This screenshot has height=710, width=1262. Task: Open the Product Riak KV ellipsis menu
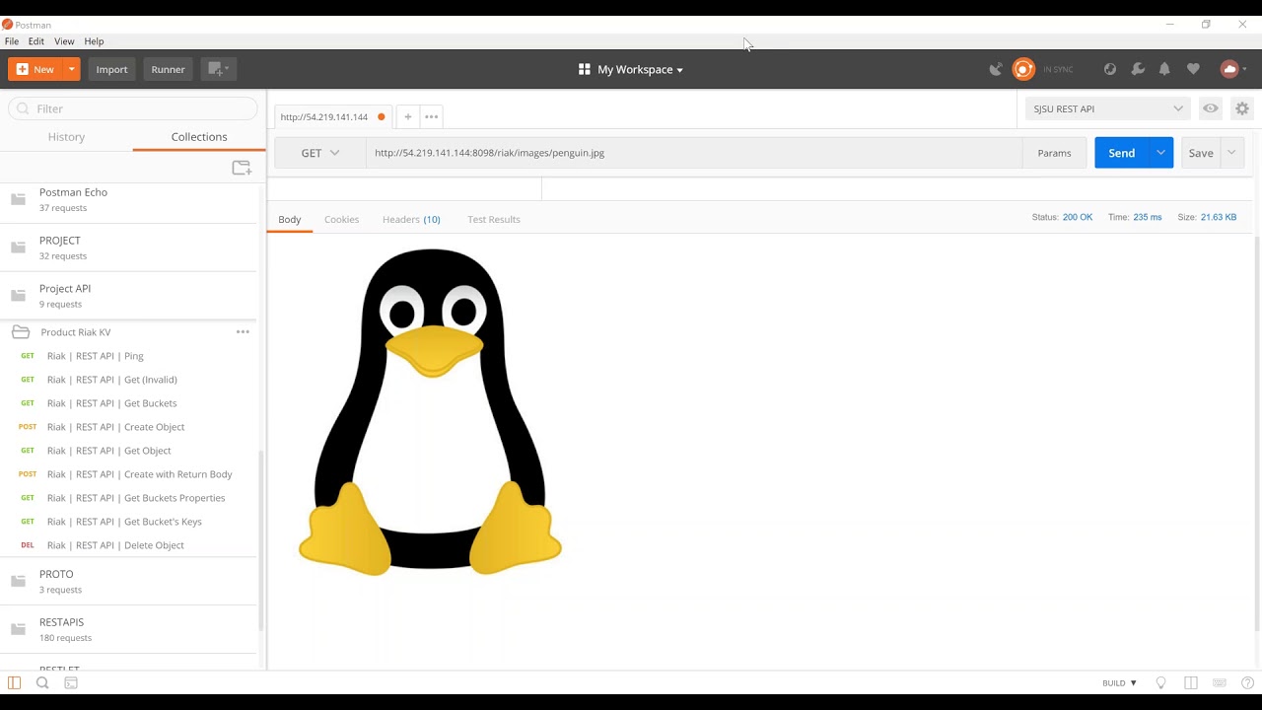tap(243, 332)
